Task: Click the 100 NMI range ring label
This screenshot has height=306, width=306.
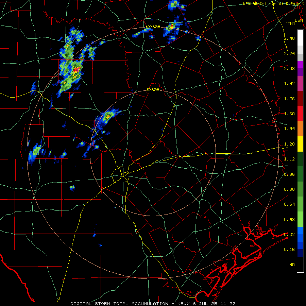Action: point(153,27)
